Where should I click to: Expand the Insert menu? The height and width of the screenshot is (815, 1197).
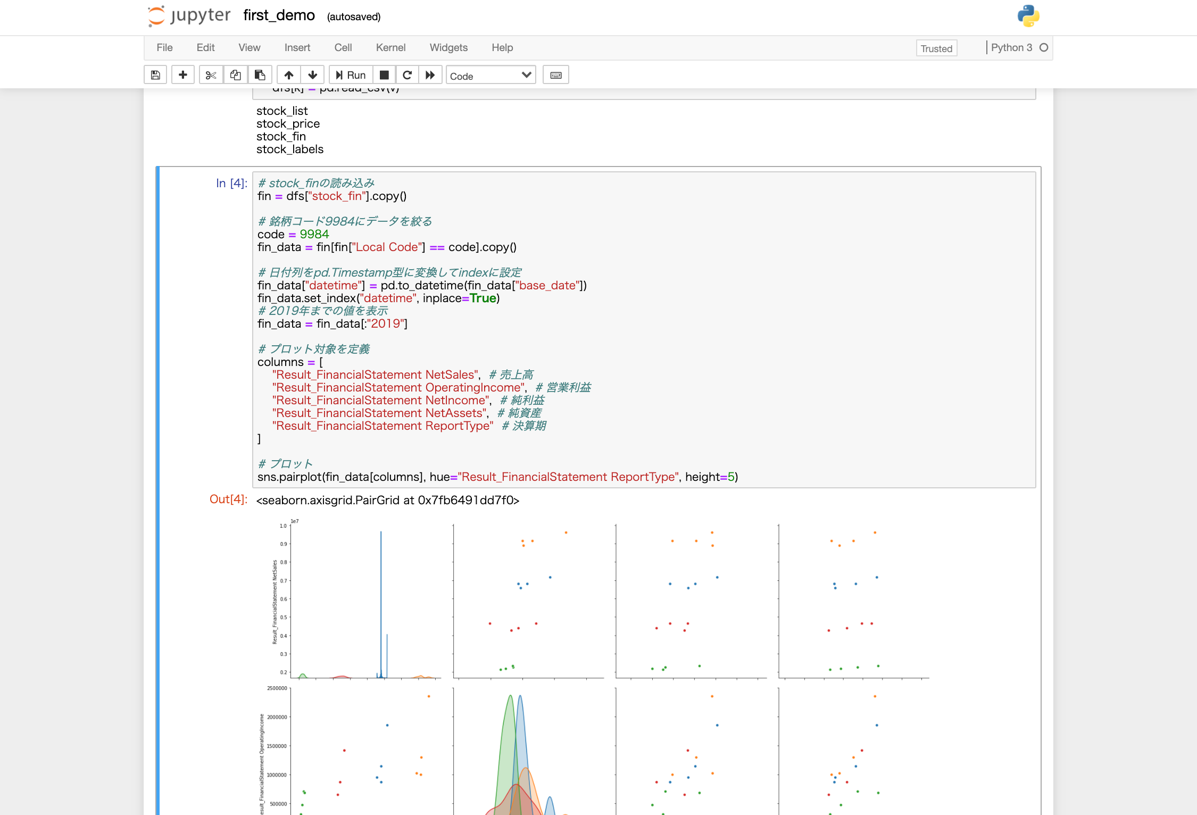click(x=297, y=47)
